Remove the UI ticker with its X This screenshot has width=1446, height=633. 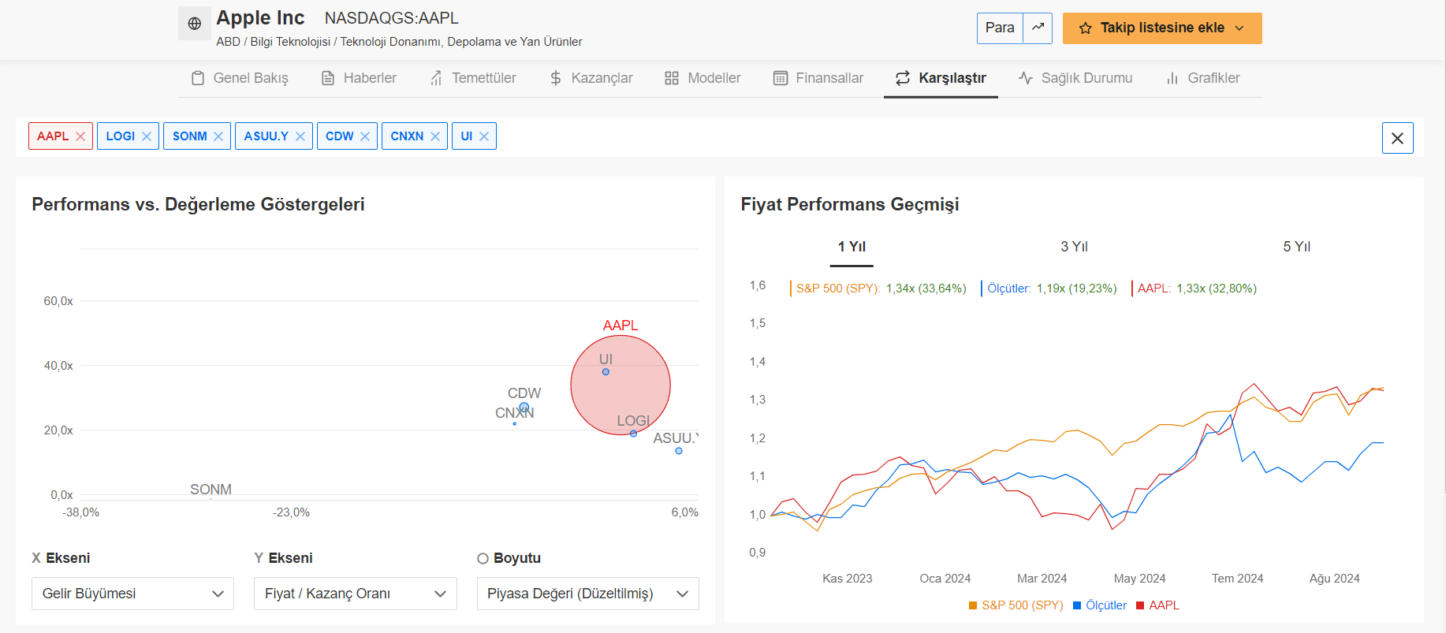pos(484,136)
